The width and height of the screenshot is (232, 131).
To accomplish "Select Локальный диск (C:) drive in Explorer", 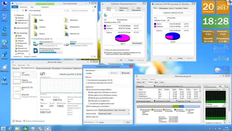I will 47,44.
